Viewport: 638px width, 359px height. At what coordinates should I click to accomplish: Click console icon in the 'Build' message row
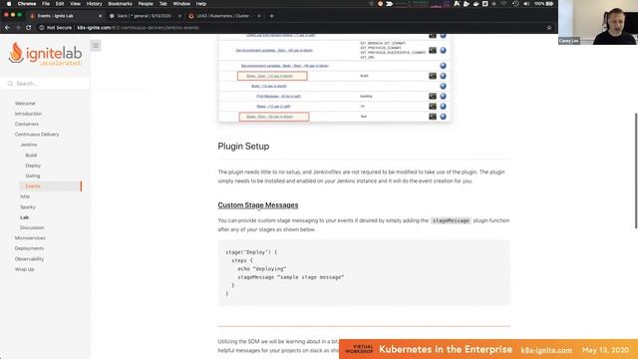[433, 76]
